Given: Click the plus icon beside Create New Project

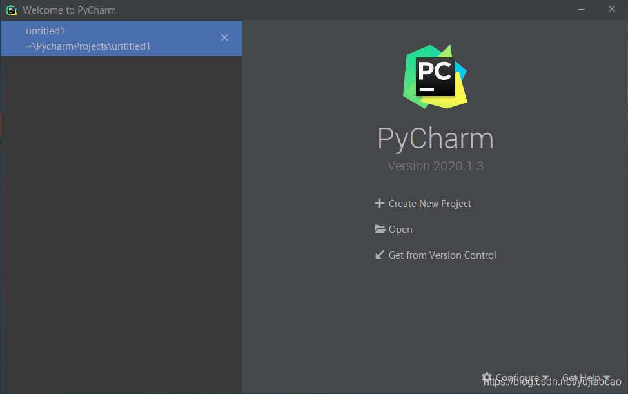Looking at the screenshot, I should click(x=379, y=203).
